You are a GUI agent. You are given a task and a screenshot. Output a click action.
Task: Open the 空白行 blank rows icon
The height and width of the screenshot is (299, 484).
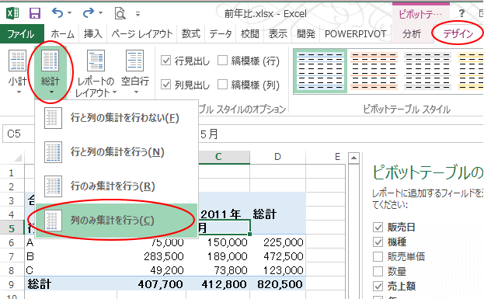tap(135, 61)
